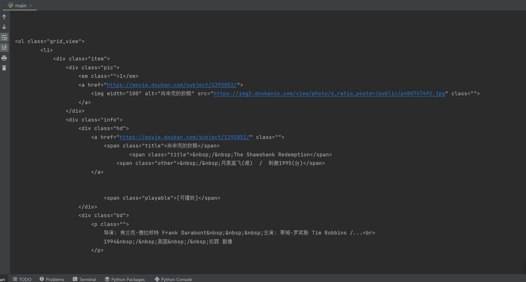
Task: Click the span with title 肖申克的救赎
Action: 162,146
